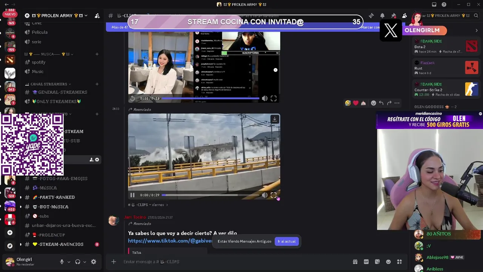Open the sticker picker
Viewport: 483px width, 272px height.
tap(377, 261)
